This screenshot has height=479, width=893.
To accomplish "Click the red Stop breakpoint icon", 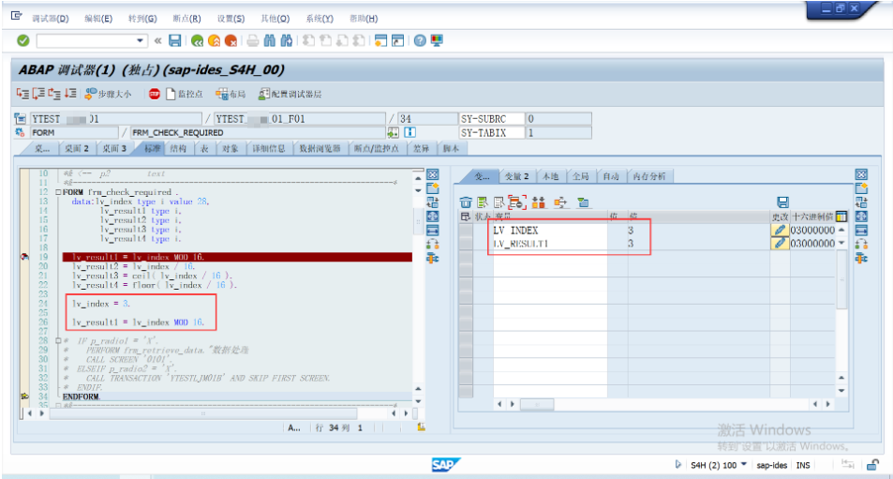I will coord(155,94).
